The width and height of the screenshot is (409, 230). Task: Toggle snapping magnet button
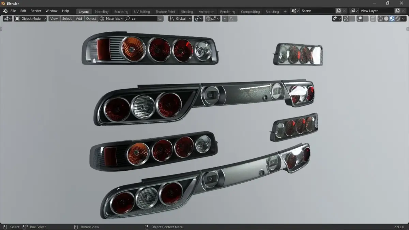tap(208, 19)
